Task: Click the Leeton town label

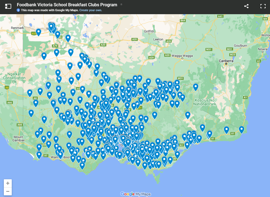Action: (x=158, y=39)
